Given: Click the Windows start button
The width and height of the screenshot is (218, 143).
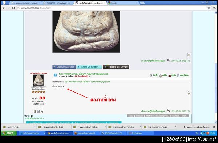Looking at the screenshot, I should pos(9,133).
